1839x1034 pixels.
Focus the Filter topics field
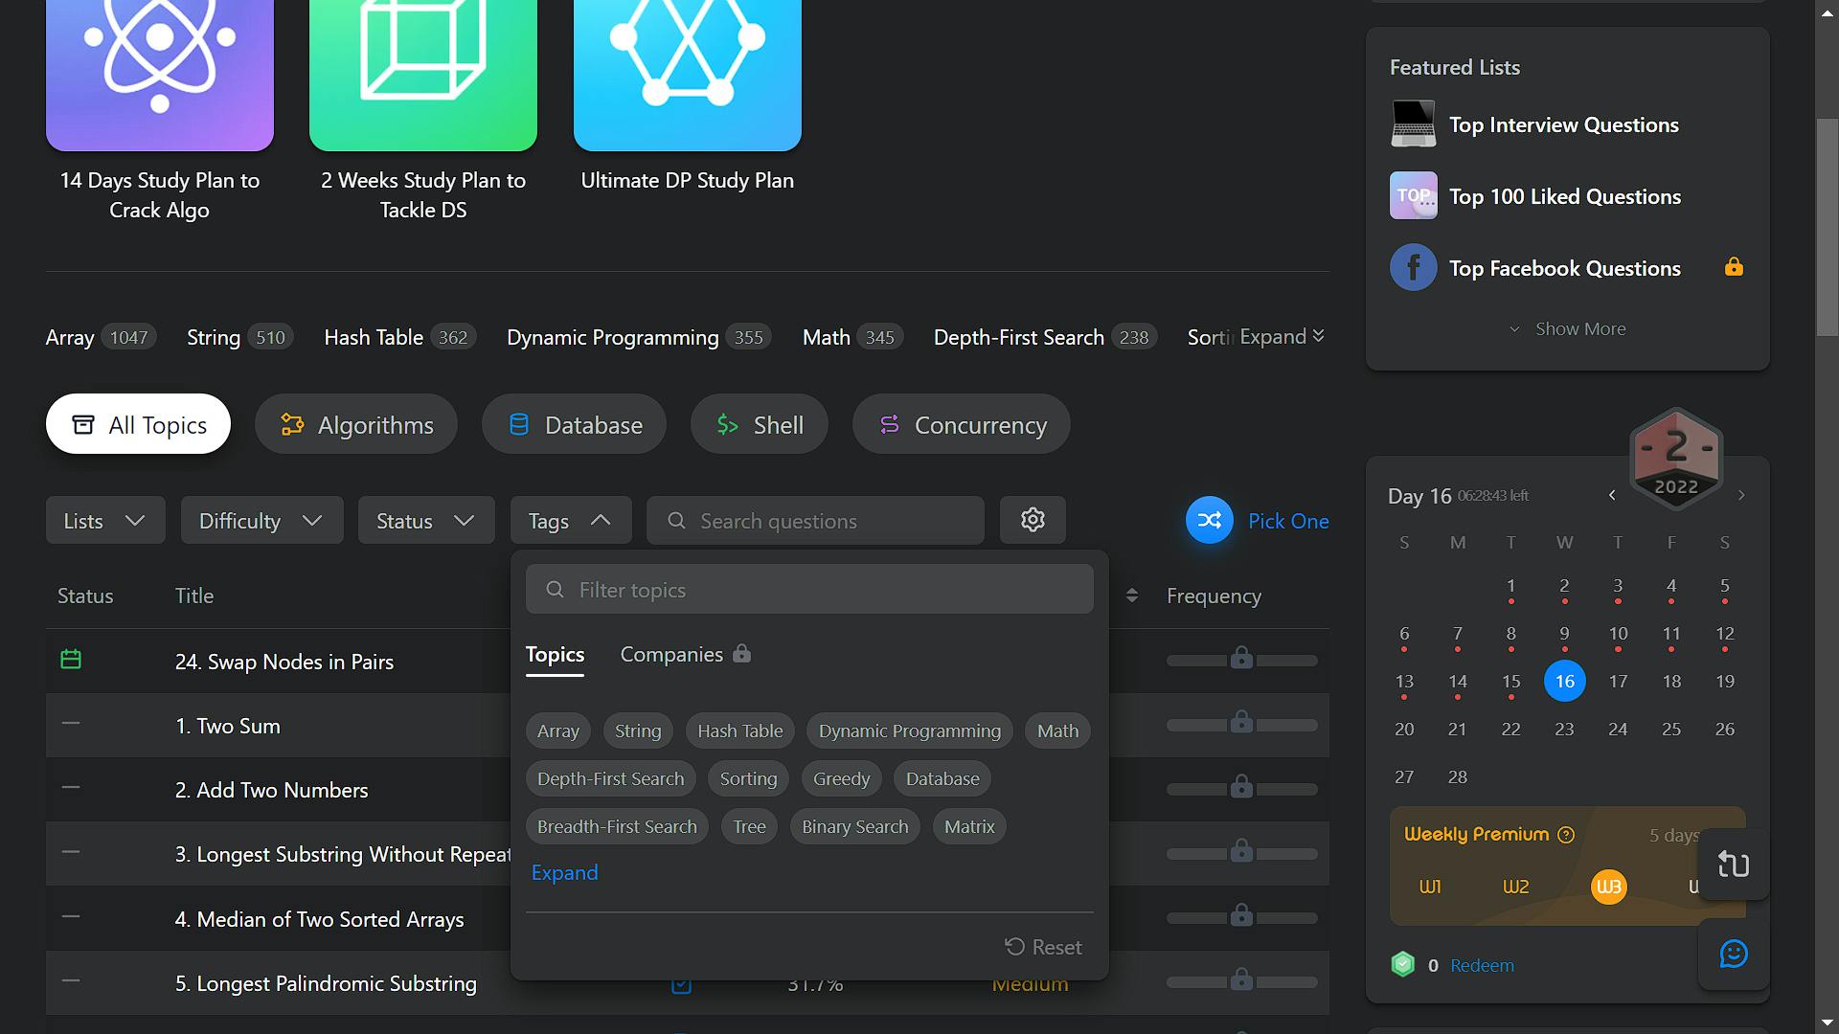[809, 589]
